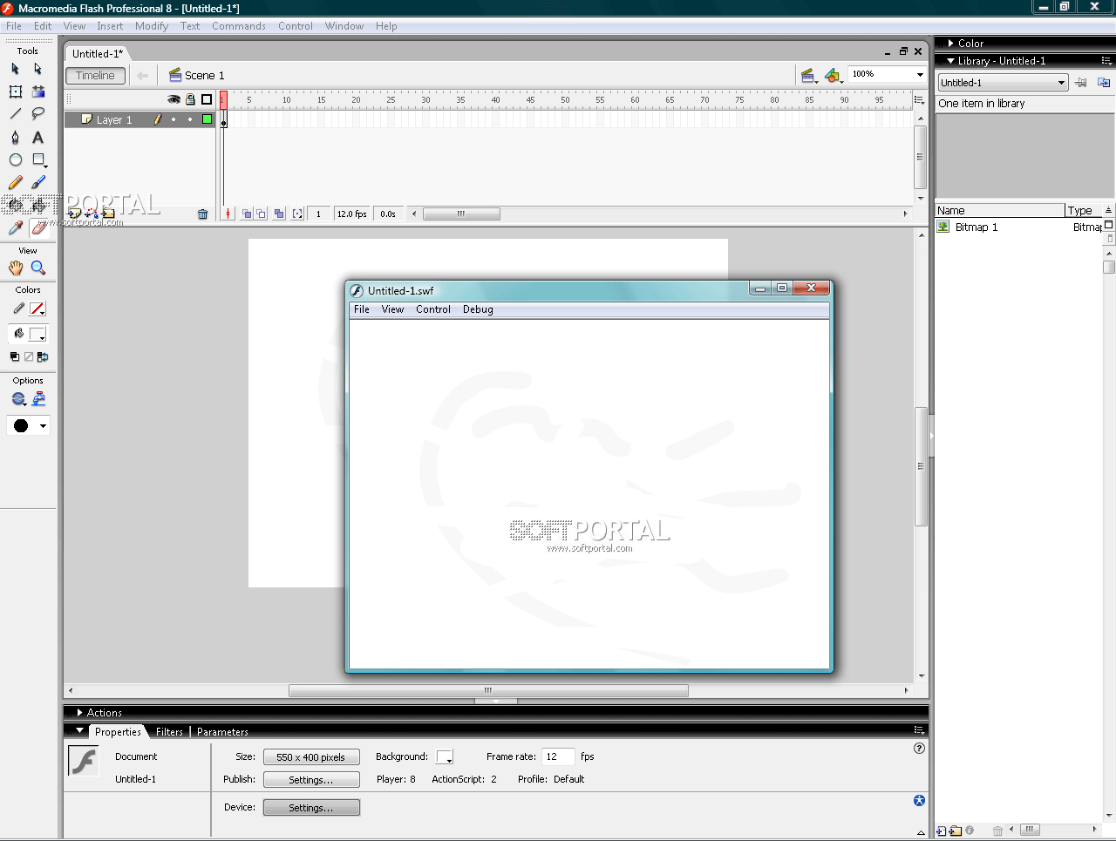Click the accessibility icon in Properties panel
Image resolution: width=1116 pixels, height=841 pixels.
click(x=919, y=801)
